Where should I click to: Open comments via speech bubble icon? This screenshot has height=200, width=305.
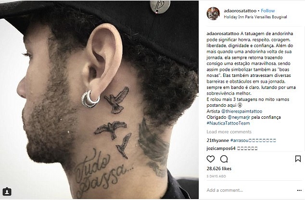coord(224,159)
